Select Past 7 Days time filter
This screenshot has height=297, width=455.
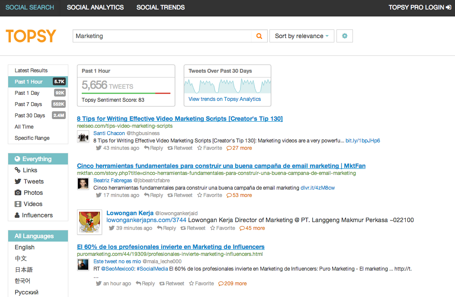pos(38,104)
